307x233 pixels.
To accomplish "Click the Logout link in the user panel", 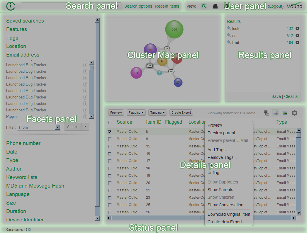I will click(275, 6).
